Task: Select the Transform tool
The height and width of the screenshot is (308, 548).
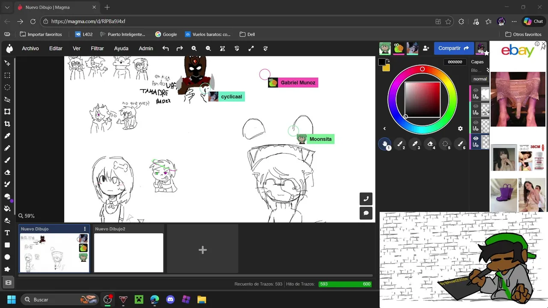Action: coord(7,112)
